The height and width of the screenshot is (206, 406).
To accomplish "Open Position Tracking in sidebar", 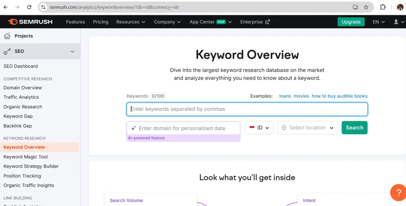I will (22, 176).
